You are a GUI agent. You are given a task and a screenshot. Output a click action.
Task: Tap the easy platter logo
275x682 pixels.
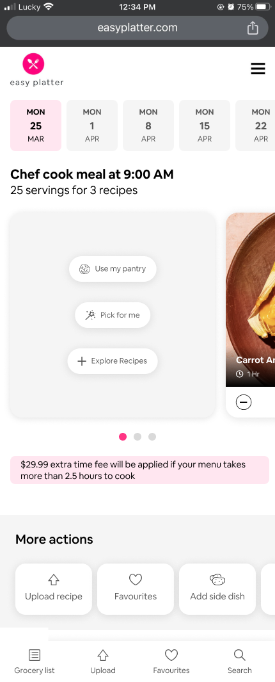tap(36, 70)
